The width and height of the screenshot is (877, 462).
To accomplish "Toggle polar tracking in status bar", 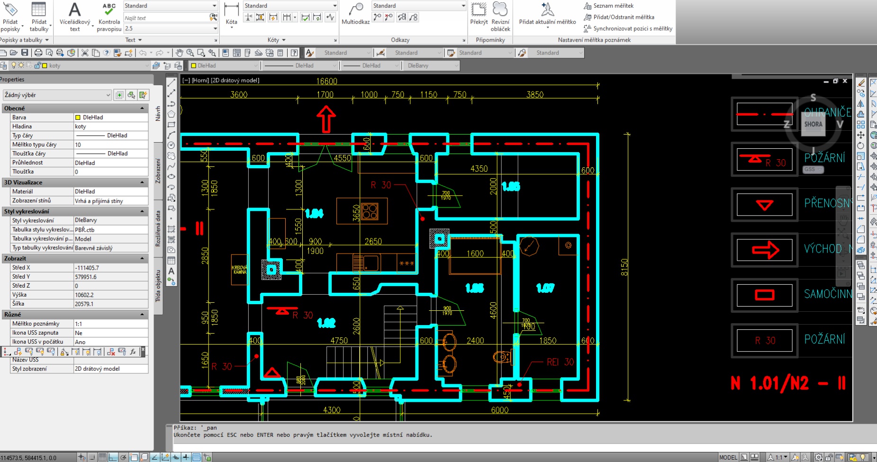I will pyautogui.click(x=124, y=457).
